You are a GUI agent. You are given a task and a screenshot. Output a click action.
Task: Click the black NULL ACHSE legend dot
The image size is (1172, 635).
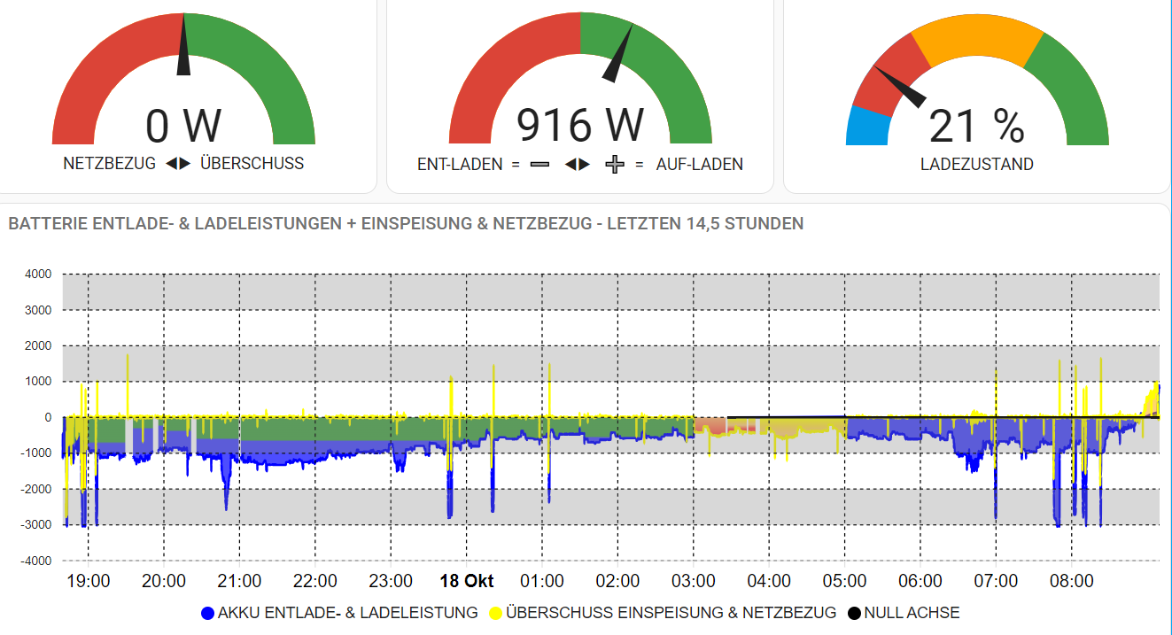(x=854, y=613)
